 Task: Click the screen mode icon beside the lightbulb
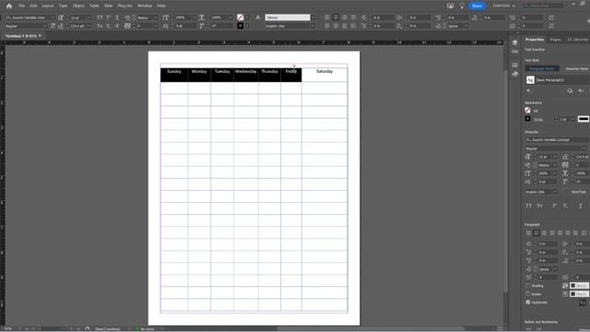pyautogui.click(x=450, y=6)
